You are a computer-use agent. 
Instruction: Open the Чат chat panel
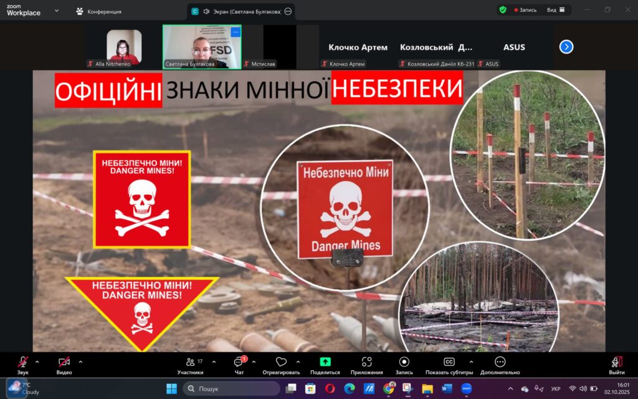pyautogui.click(x=238, y=363)
